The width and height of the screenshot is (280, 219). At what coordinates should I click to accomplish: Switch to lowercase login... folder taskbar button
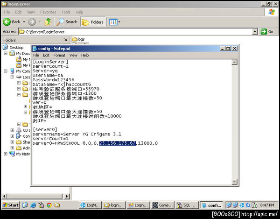click(x=114, y=205)
